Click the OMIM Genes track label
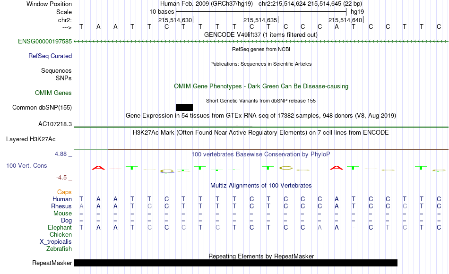This screenshot has height=274, width=449. [53, 93]
